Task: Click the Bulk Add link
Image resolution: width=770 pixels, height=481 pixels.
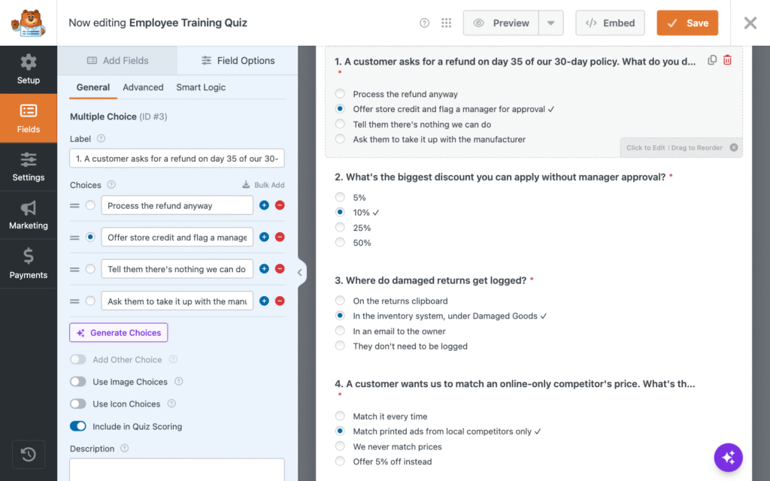Action: [x=263, y=185]
